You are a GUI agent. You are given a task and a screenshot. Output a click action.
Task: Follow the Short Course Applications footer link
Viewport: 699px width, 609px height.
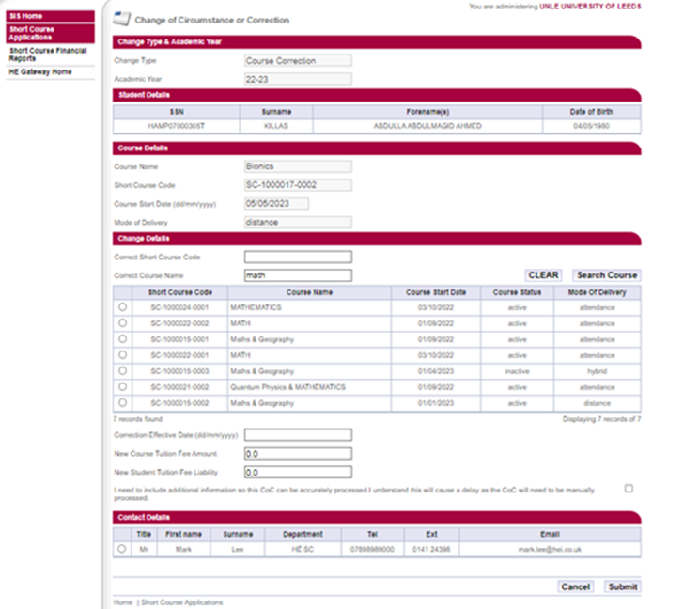tap(181, 602)
